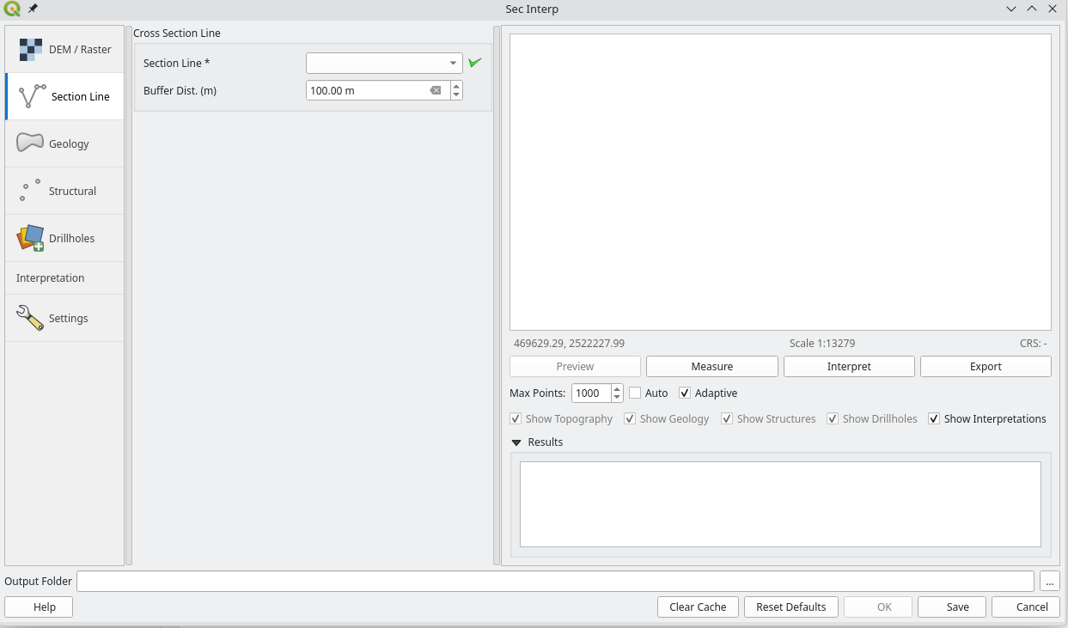
Task: Click the green validation checkmark icon
Action: (475, 62)
